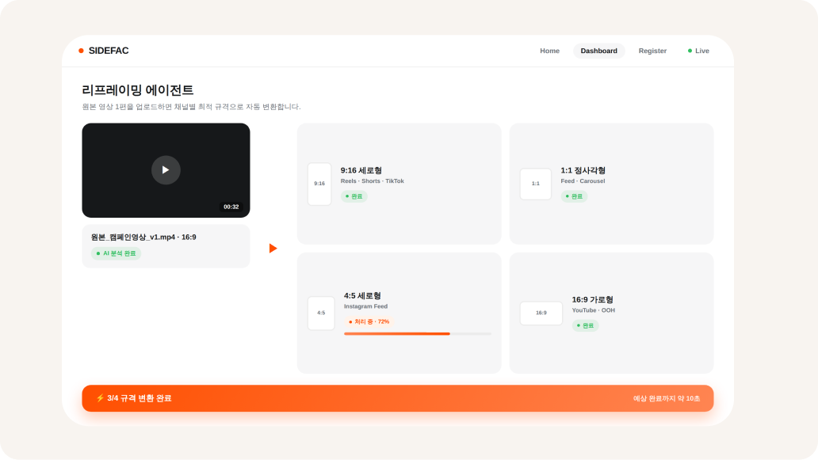Click the 1:1 aspect ratio icon

pos(536,184)
